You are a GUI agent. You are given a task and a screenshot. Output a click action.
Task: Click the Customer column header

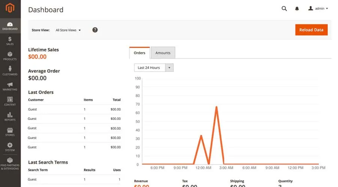36,100
